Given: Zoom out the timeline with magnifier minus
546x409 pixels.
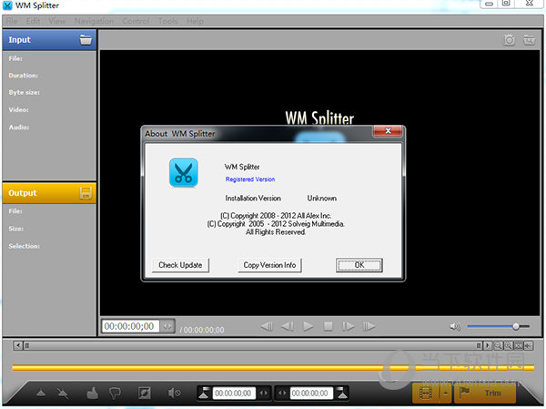Looking at the screenshot, I should click(x=499, y=345).
